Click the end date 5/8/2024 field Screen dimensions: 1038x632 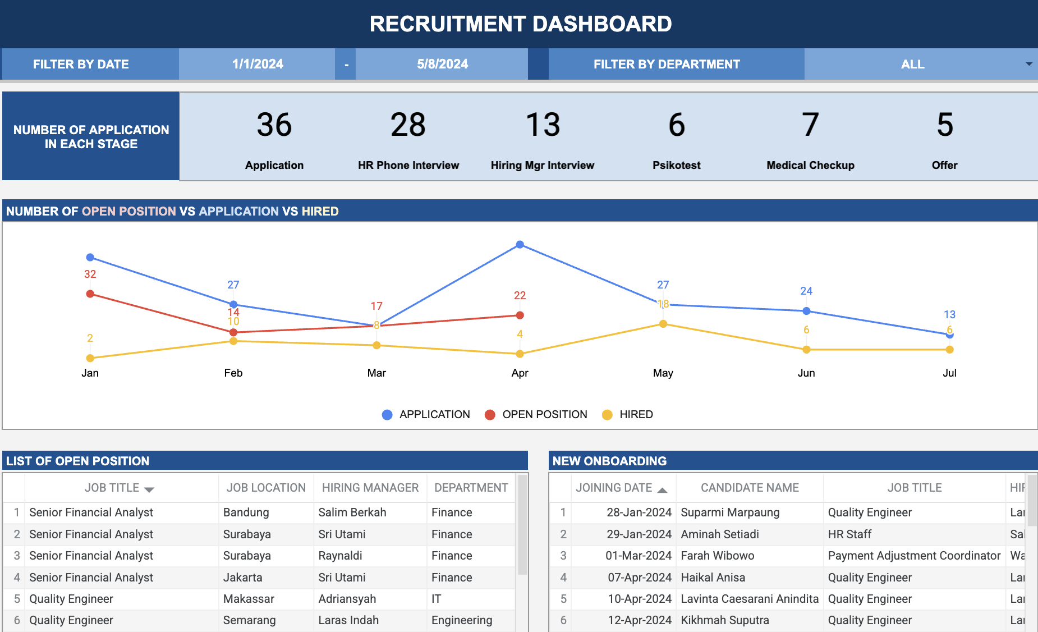pyautogui.click(x=442, y=64)
